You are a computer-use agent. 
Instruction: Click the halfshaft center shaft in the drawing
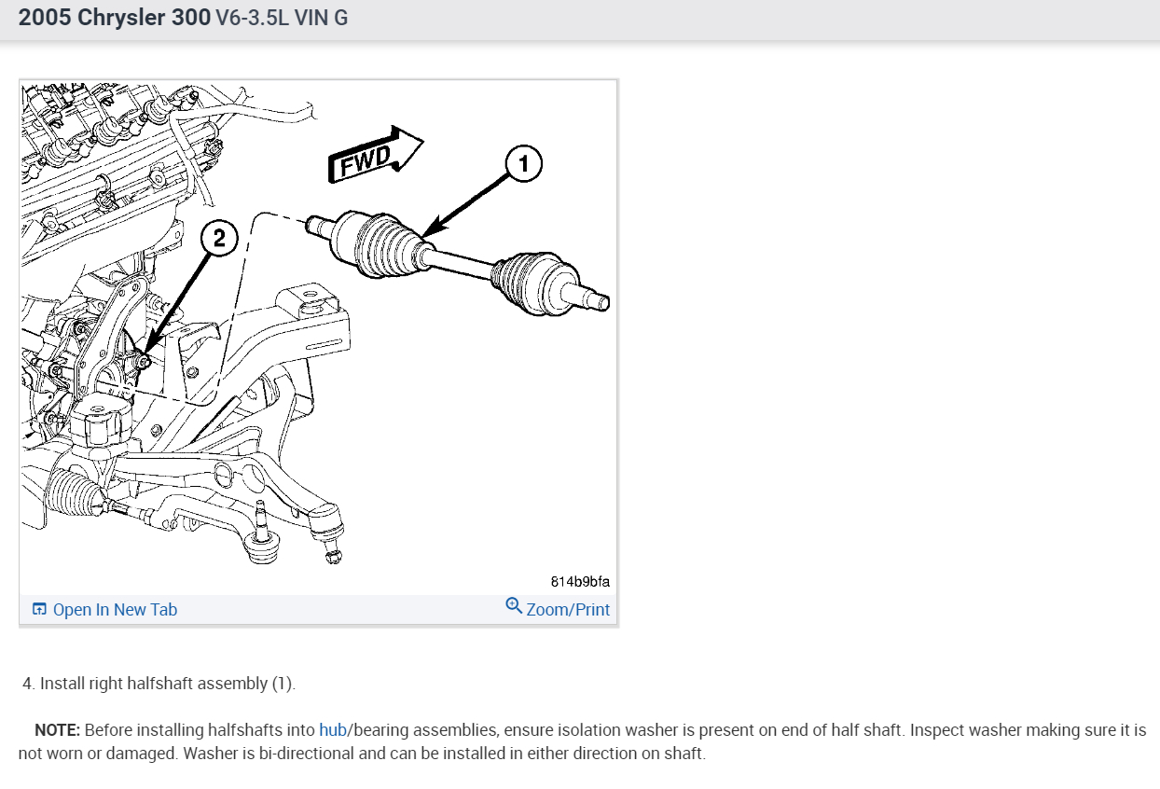(463, 263)
